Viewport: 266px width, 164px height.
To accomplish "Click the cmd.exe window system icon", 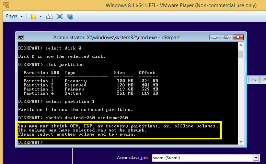I will 21,37.
